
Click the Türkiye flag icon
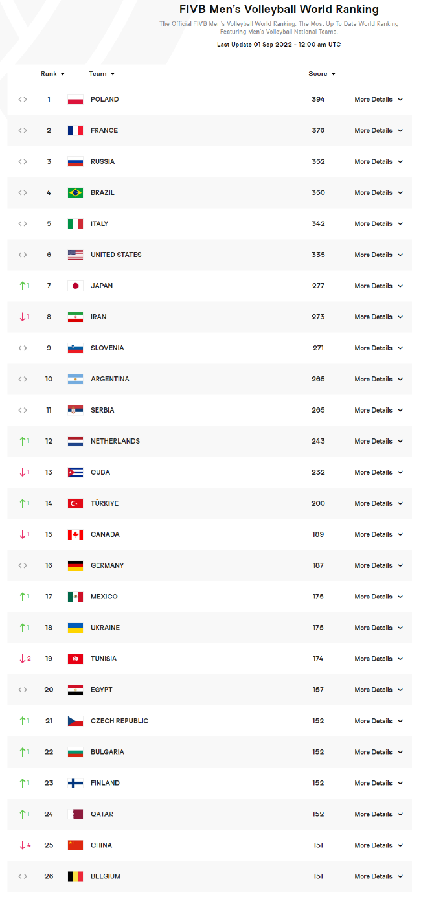coord(75,504)
